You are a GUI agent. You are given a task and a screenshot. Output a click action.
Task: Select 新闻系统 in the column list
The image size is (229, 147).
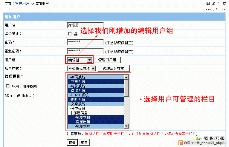point(96,77)
